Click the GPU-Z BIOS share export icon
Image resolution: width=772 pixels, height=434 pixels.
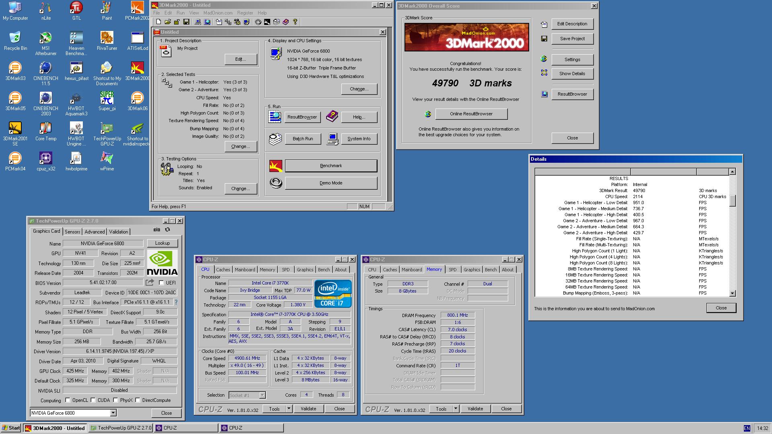[x=150, y=283]
